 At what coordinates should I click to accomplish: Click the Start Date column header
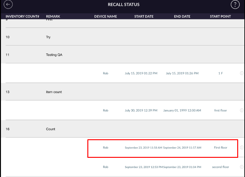point(144,16)
